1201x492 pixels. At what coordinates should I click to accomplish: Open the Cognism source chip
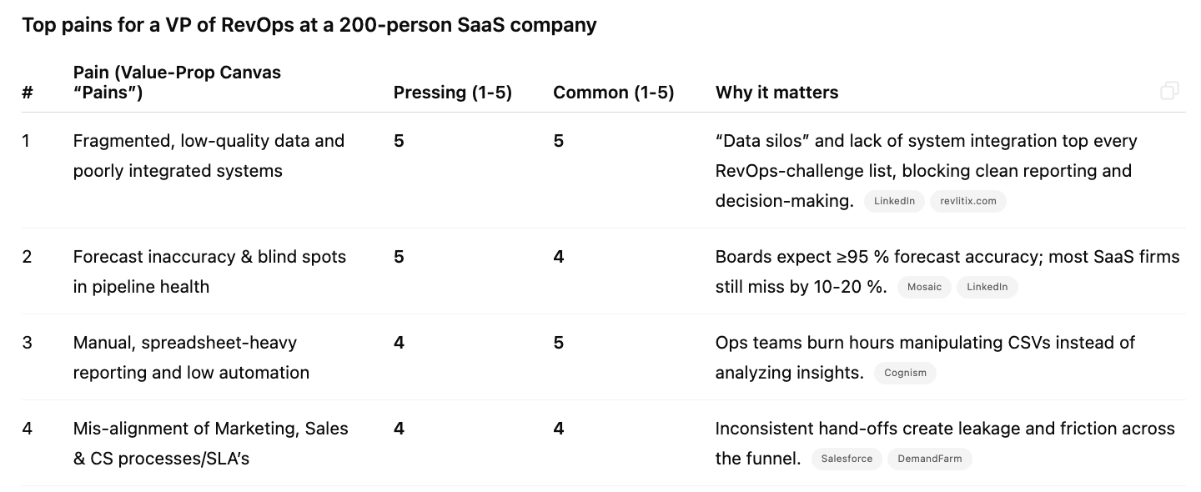coord(905,373)
